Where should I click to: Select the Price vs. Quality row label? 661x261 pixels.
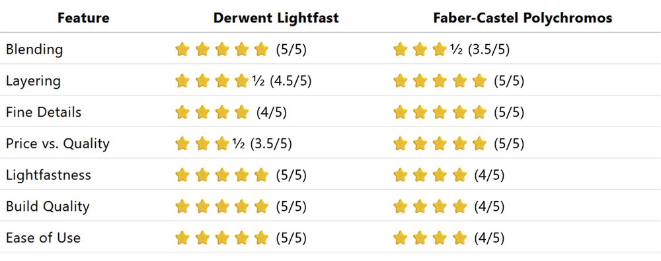58,144
